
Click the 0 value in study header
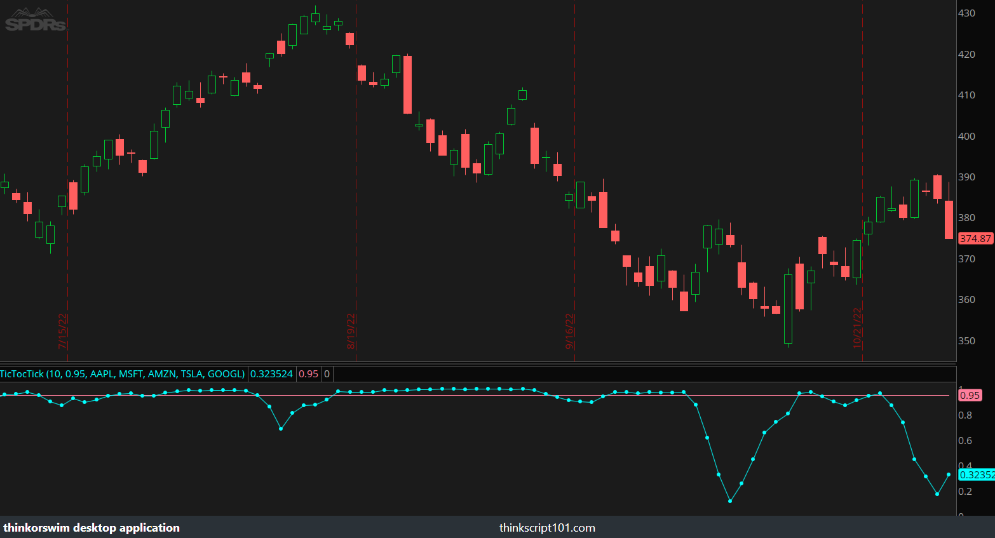[x=327, y=374]
